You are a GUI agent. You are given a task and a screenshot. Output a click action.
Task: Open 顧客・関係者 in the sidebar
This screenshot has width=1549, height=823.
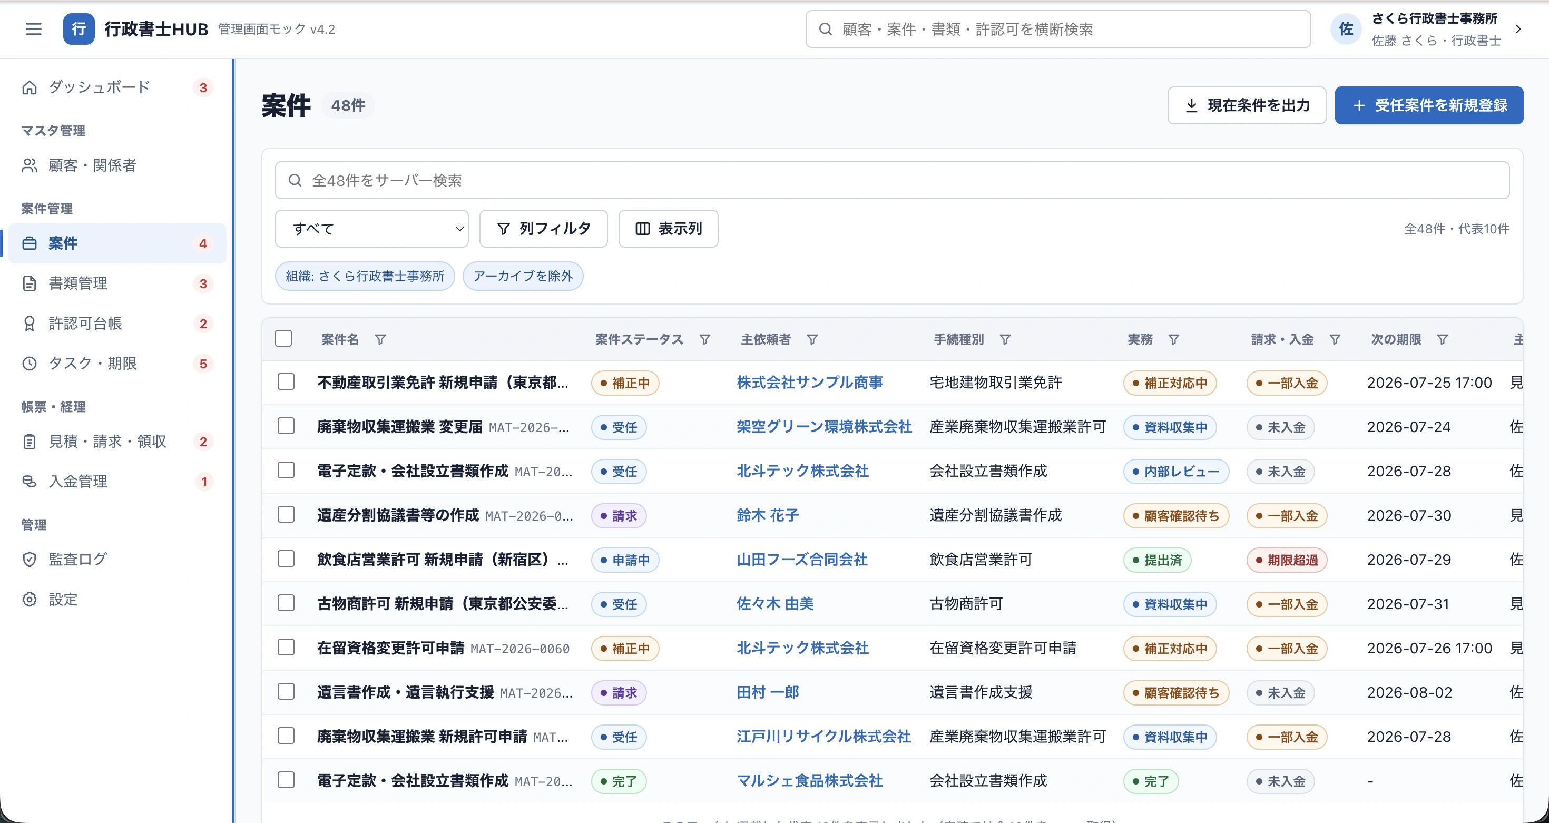pos(116,165)
